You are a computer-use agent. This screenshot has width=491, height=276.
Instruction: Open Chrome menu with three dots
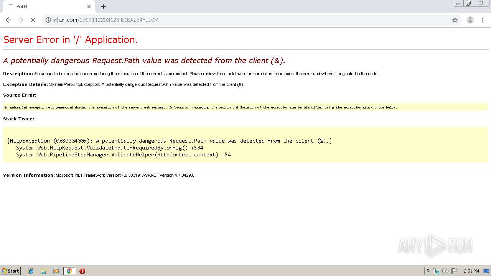(483, 20)
